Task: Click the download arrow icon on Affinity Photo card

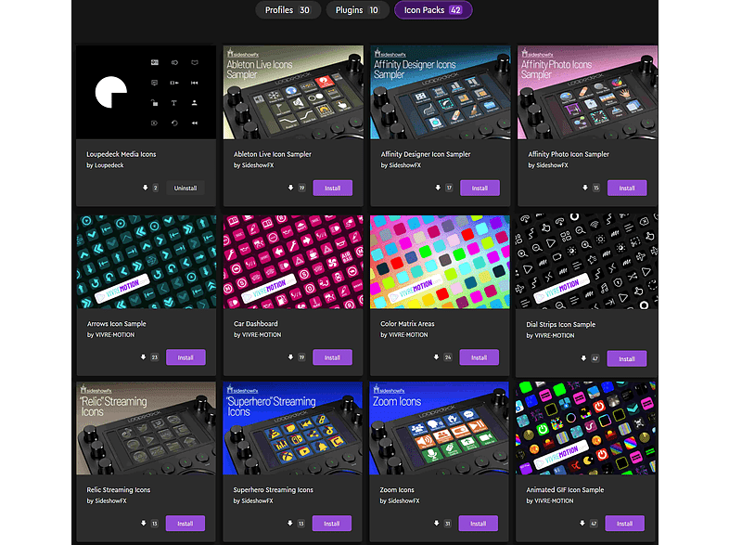Action: click(x=585, y=188)
